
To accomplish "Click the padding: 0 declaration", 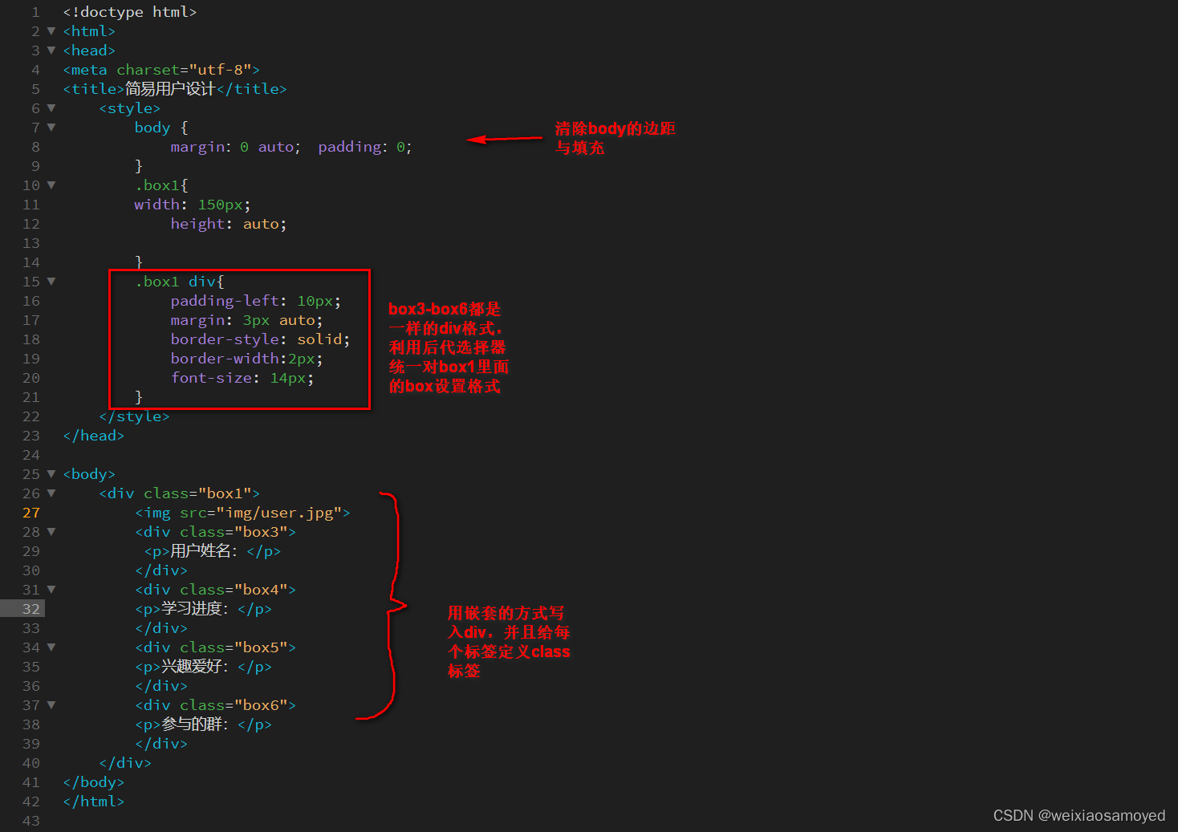I will [x=365, y=147].
